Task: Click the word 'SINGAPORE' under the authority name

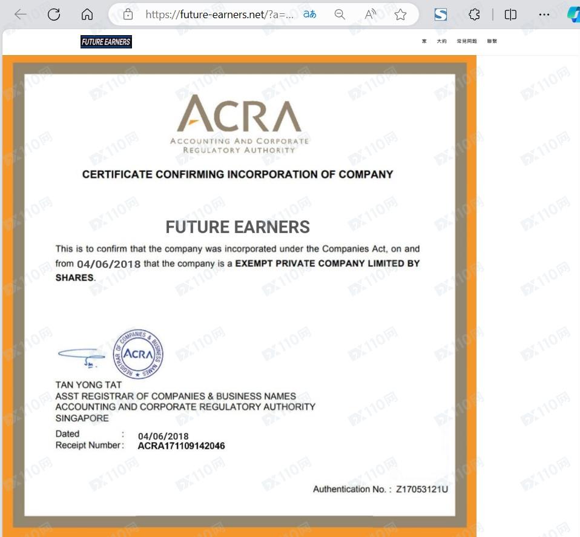Action: pyautogui.click(x=82, y=418)
